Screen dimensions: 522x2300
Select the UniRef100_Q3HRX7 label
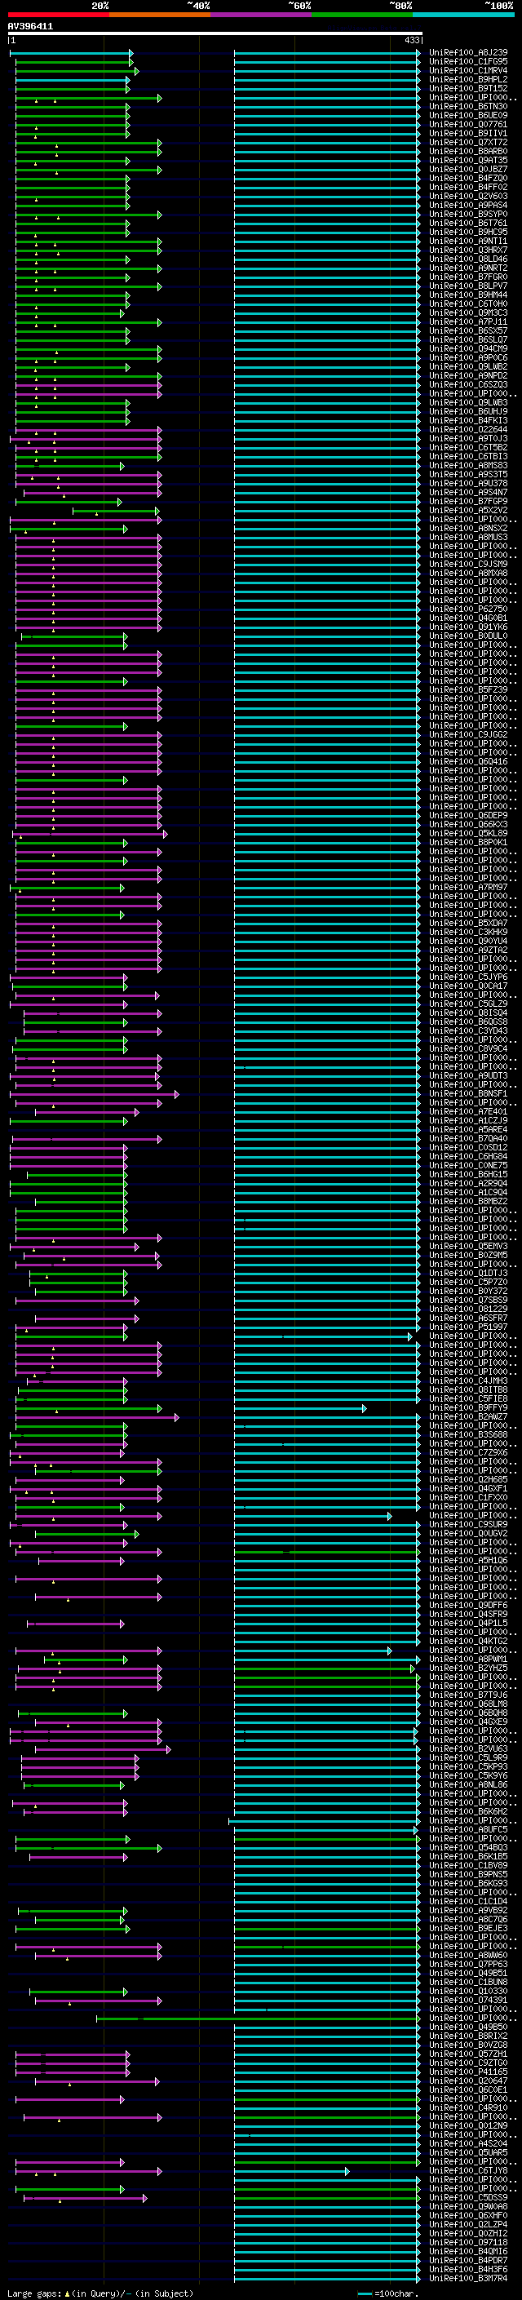coord(468,250)
